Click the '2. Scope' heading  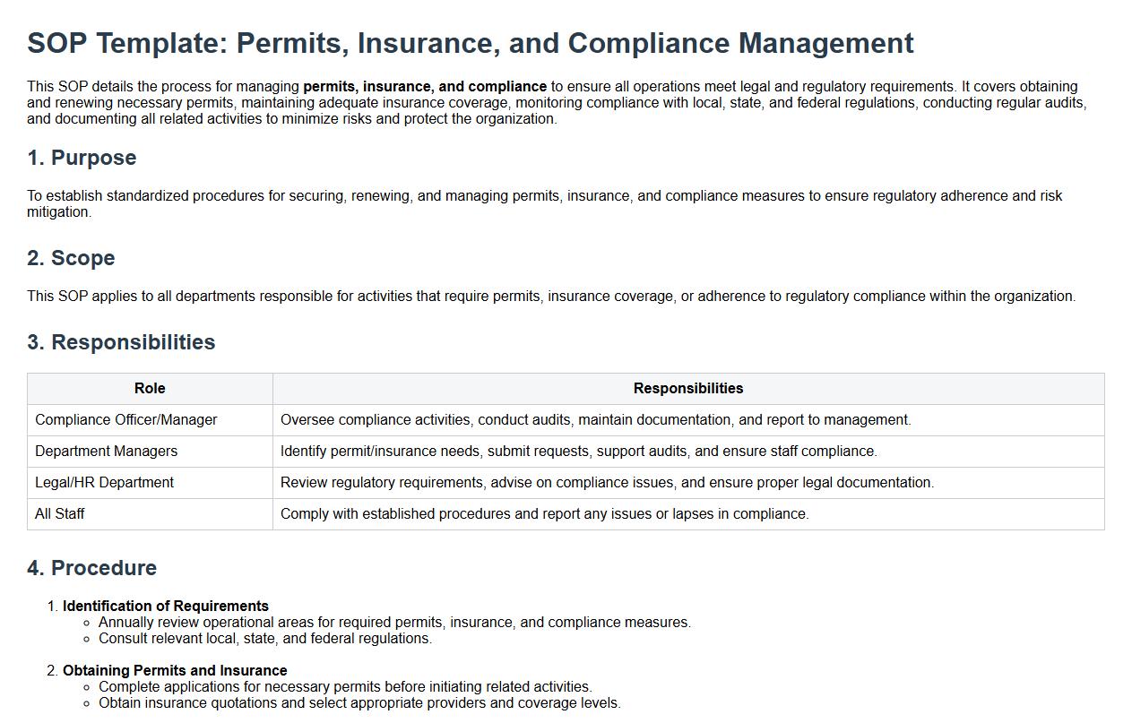pyautogui.click(x=71, y=258)
